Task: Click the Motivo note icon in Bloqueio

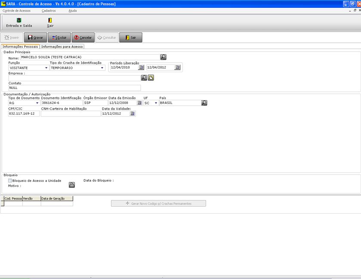Action: coord(72,185)
